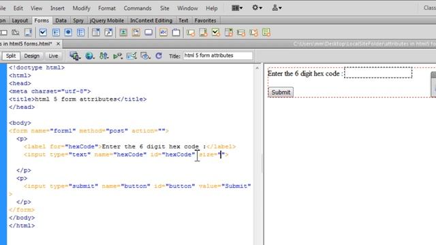The height and width of the screenshot is (245, 436).
Task: Insert Spry Validation Select
Action: point(229,32)
